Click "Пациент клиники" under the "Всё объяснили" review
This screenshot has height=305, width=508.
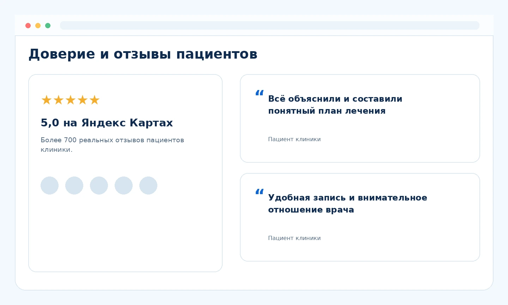coord(295,139)
